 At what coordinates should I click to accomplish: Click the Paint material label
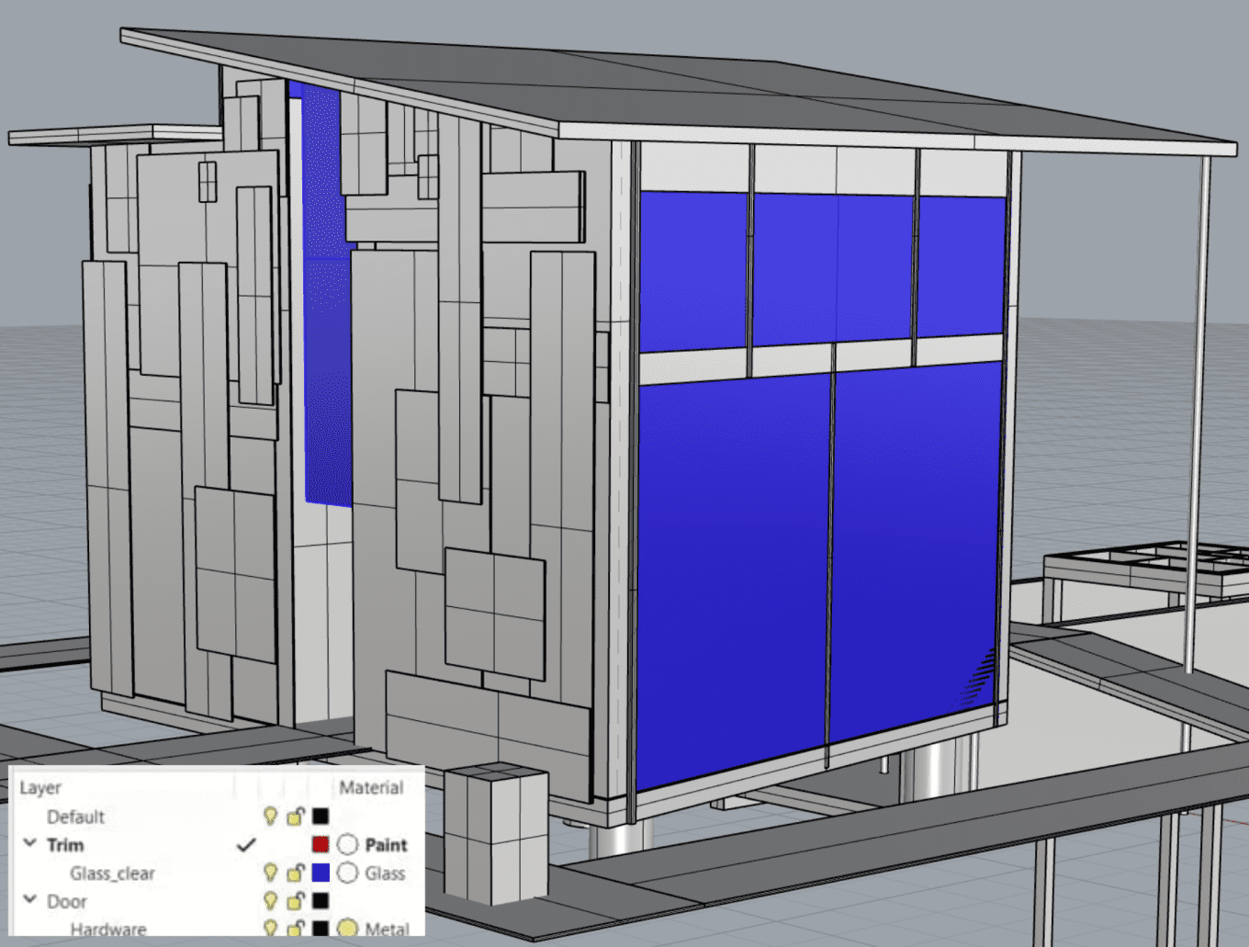[x=386, y=845]
